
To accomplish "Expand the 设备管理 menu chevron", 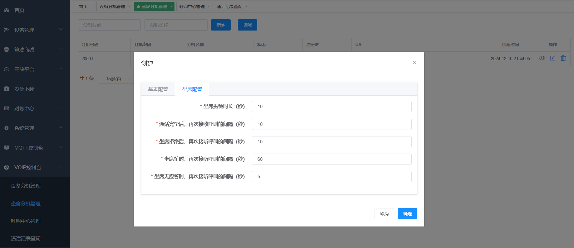I will 61,30.
